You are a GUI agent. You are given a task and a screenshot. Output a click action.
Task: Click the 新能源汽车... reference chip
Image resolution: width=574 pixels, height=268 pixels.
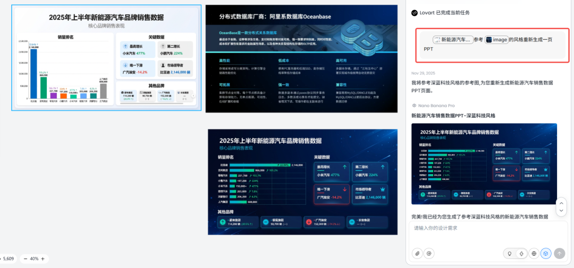click(452, 40)
